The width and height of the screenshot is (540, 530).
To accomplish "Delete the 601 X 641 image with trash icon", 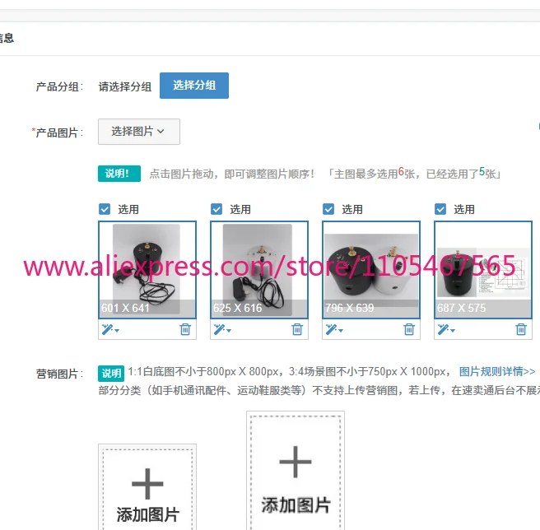I will pos(185,329).
